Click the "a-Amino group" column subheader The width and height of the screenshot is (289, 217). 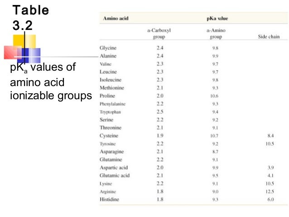point(214,33)
